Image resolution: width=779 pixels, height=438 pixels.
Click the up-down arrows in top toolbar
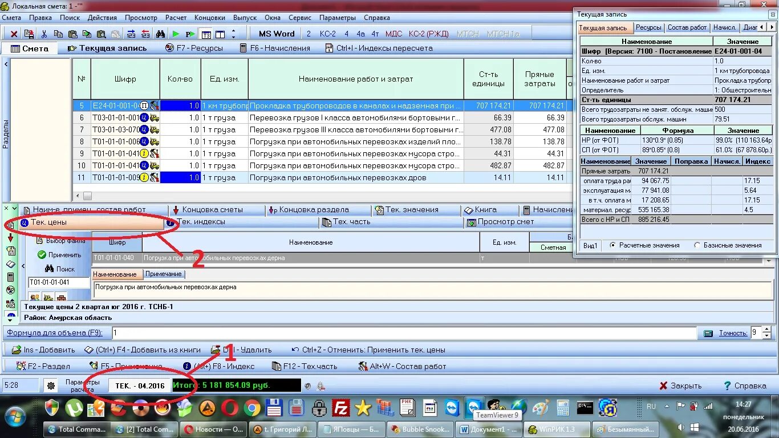coord(233,34)
